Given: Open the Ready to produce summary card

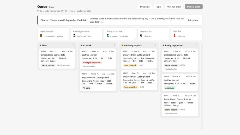Looking at the screenshot, I should tap(120, 34).
